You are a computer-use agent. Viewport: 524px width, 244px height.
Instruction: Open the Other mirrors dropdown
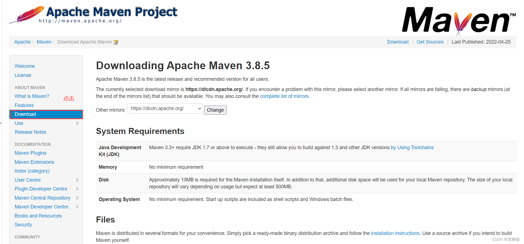point(165,109)
